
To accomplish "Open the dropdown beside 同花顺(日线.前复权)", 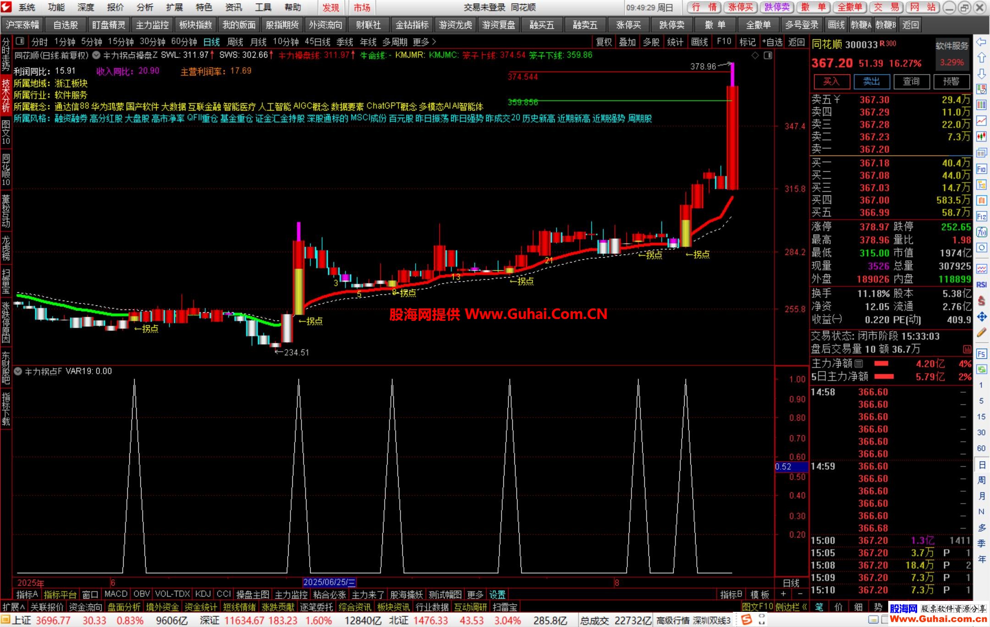I will pos(96,55).
